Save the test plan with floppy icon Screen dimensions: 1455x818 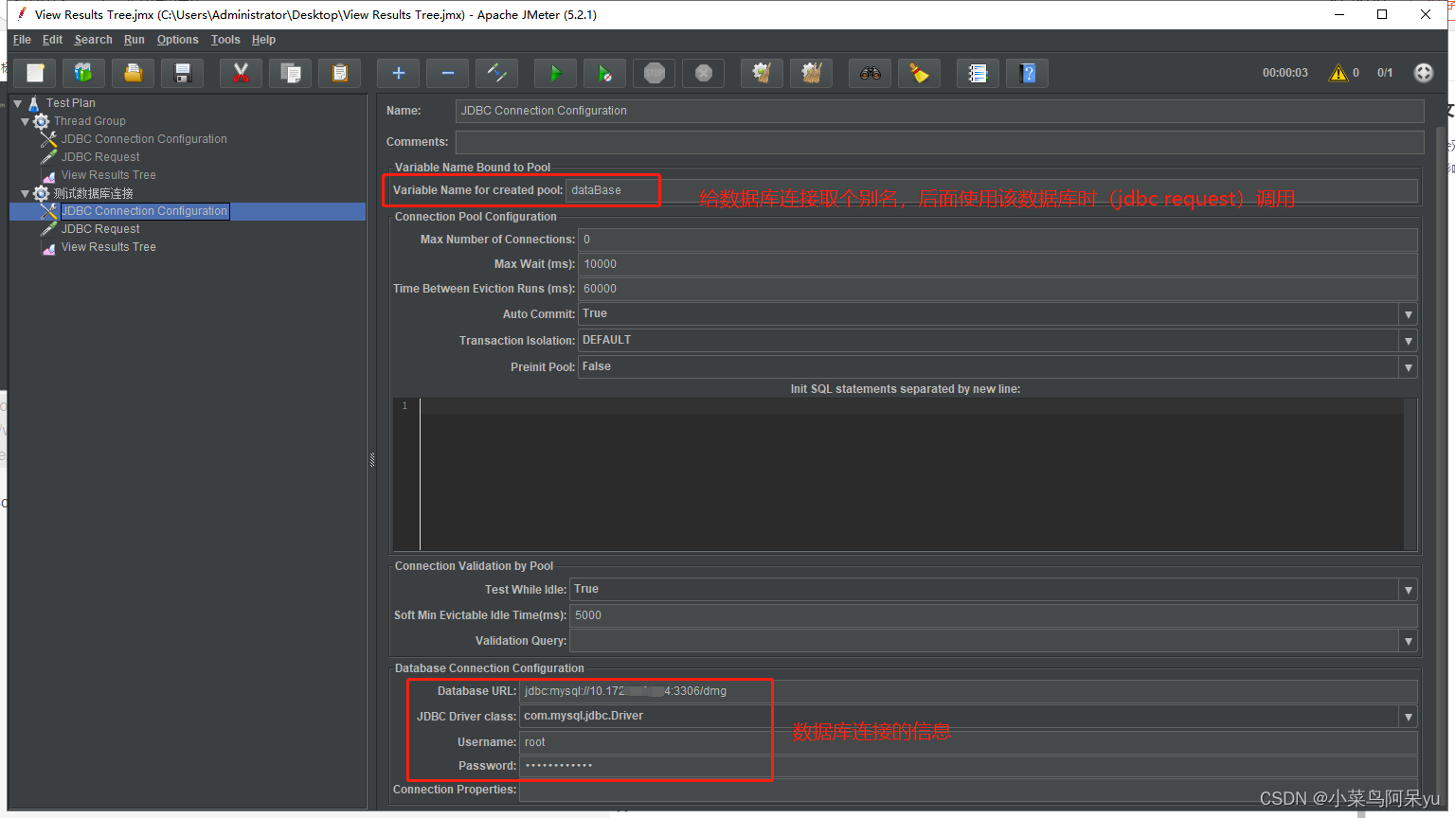pos(183,73)
